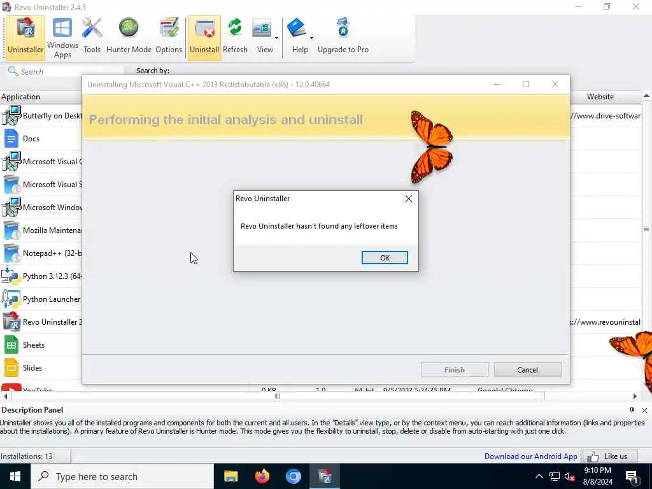The height and width of the screenshot is (489, 652).
Task: Select Butterfly on Desktop list entry
Action: [41, 116]
